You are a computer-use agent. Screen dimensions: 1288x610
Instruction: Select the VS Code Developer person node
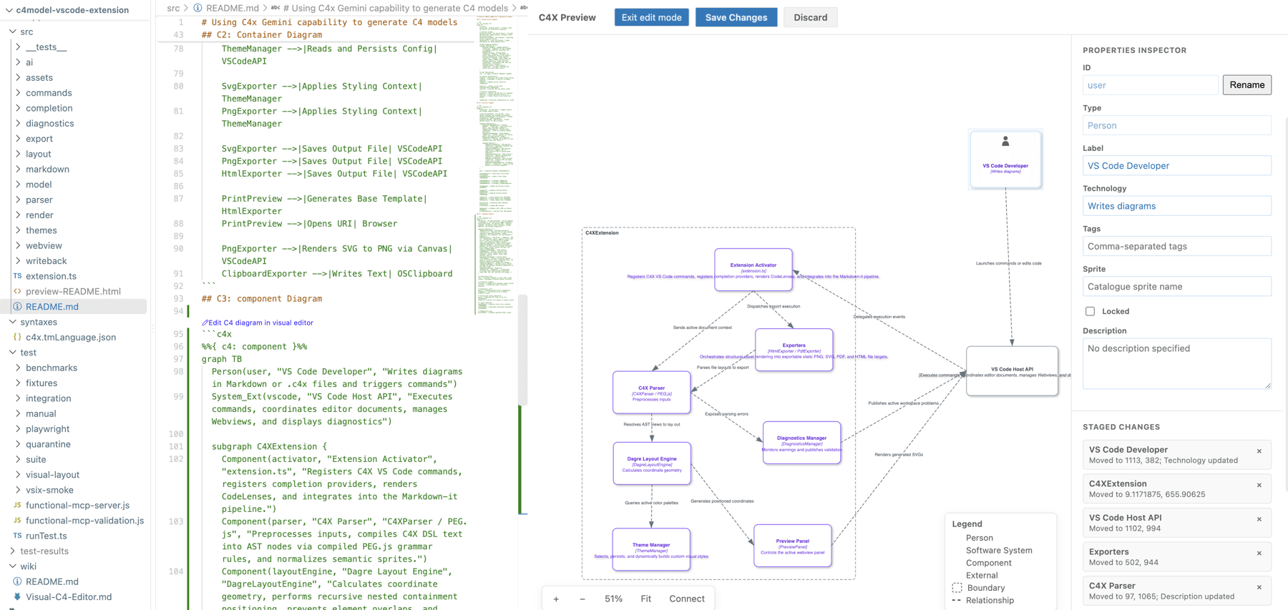tap(1005, 159)
